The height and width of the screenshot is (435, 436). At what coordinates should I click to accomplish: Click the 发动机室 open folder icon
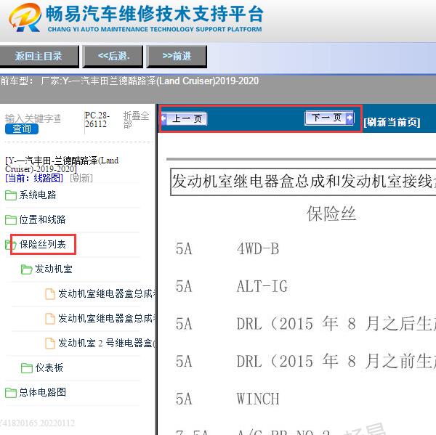(27, 269)
